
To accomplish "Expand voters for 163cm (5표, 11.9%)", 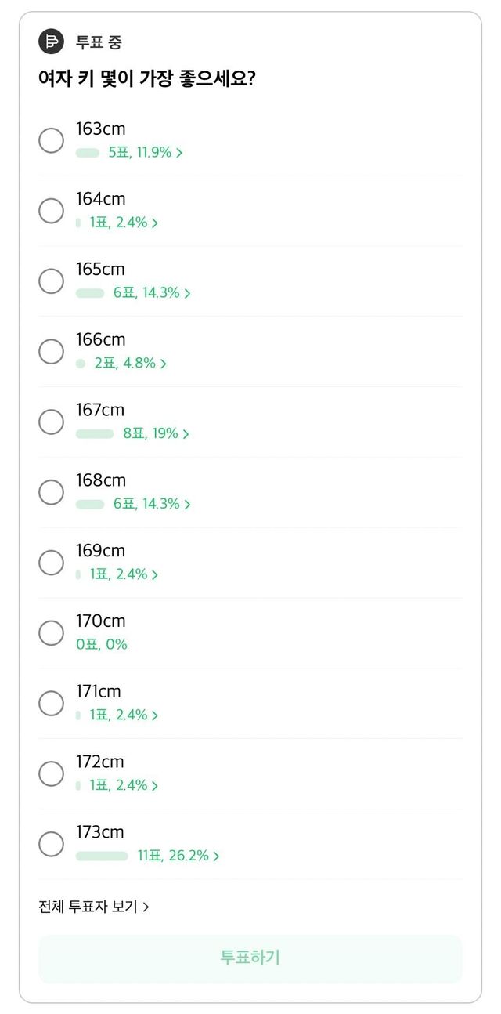I will (x=146, y=153).
